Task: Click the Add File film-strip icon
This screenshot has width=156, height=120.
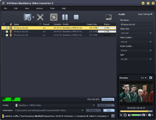Action: click(27, 17)
